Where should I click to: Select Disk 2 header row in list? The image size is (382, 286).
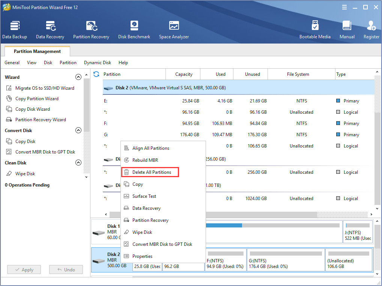click(239, 88)
